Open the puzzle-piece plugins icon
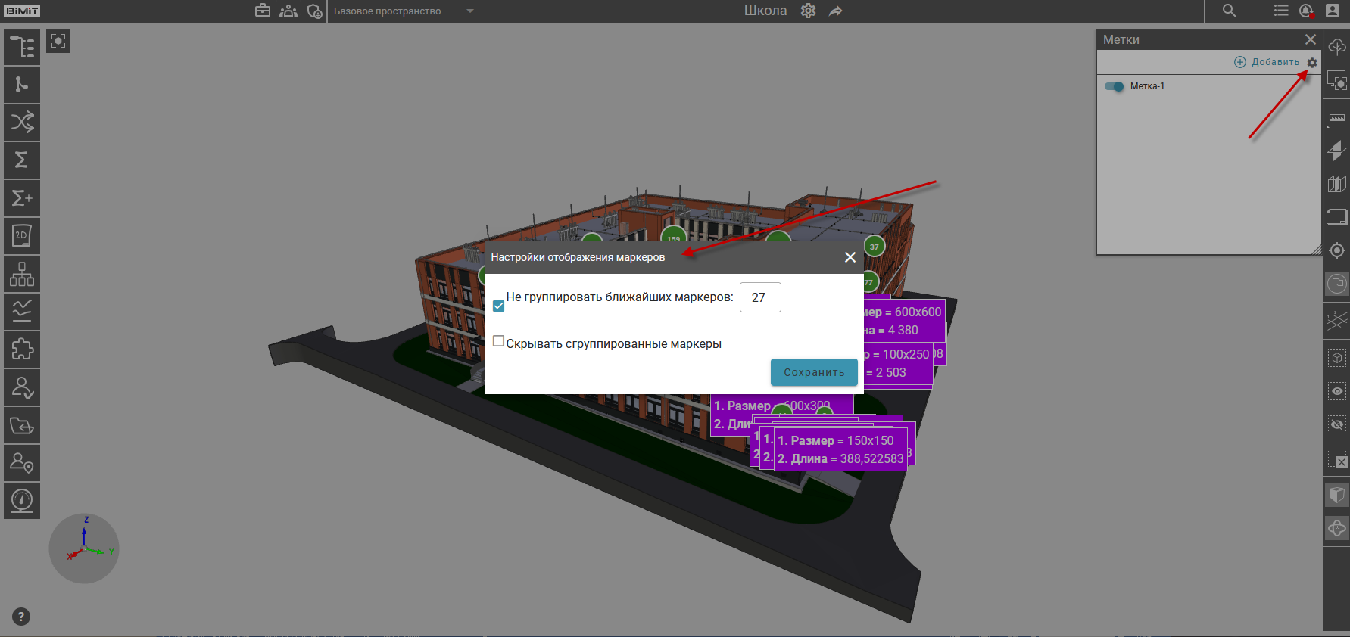 click(x=22, y=350)
